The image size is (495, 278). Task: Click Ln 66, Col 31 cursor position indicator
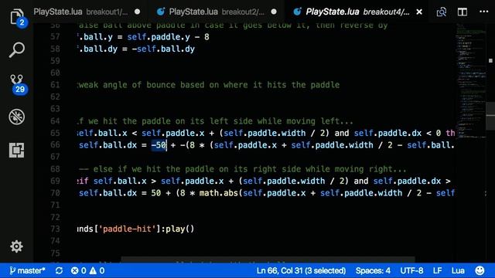pos(301,271)
